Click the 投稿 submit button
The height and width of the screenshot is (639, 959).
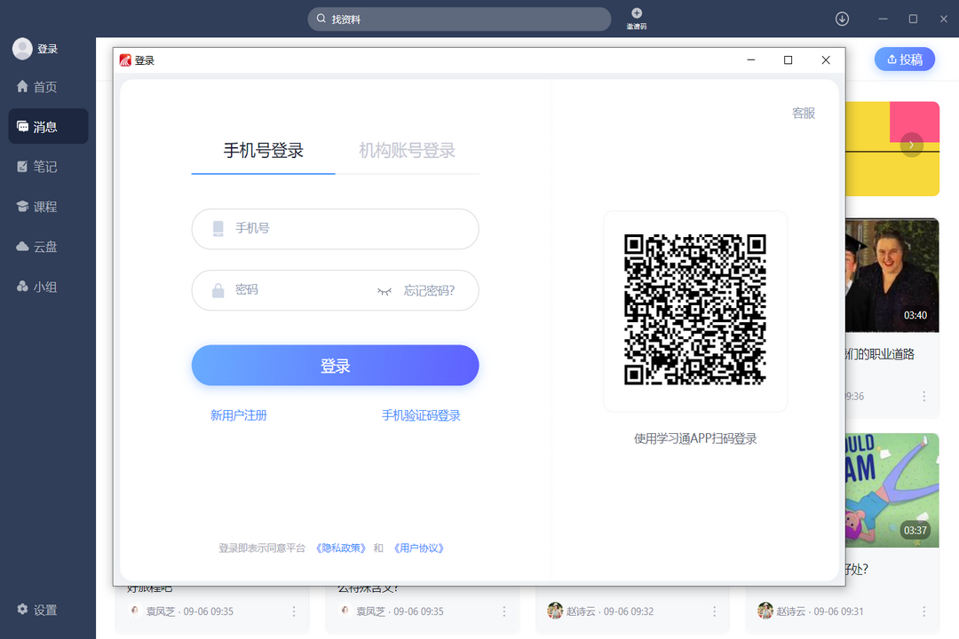[x=904, y=59]
